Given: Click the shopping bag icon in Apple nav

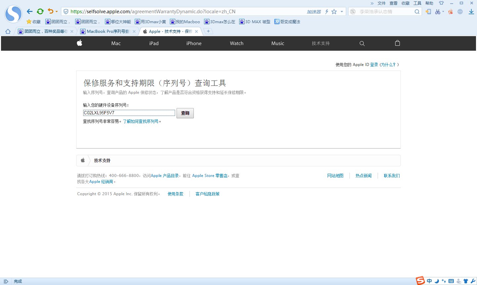Looking at the screenshot, I should (397, 43).
